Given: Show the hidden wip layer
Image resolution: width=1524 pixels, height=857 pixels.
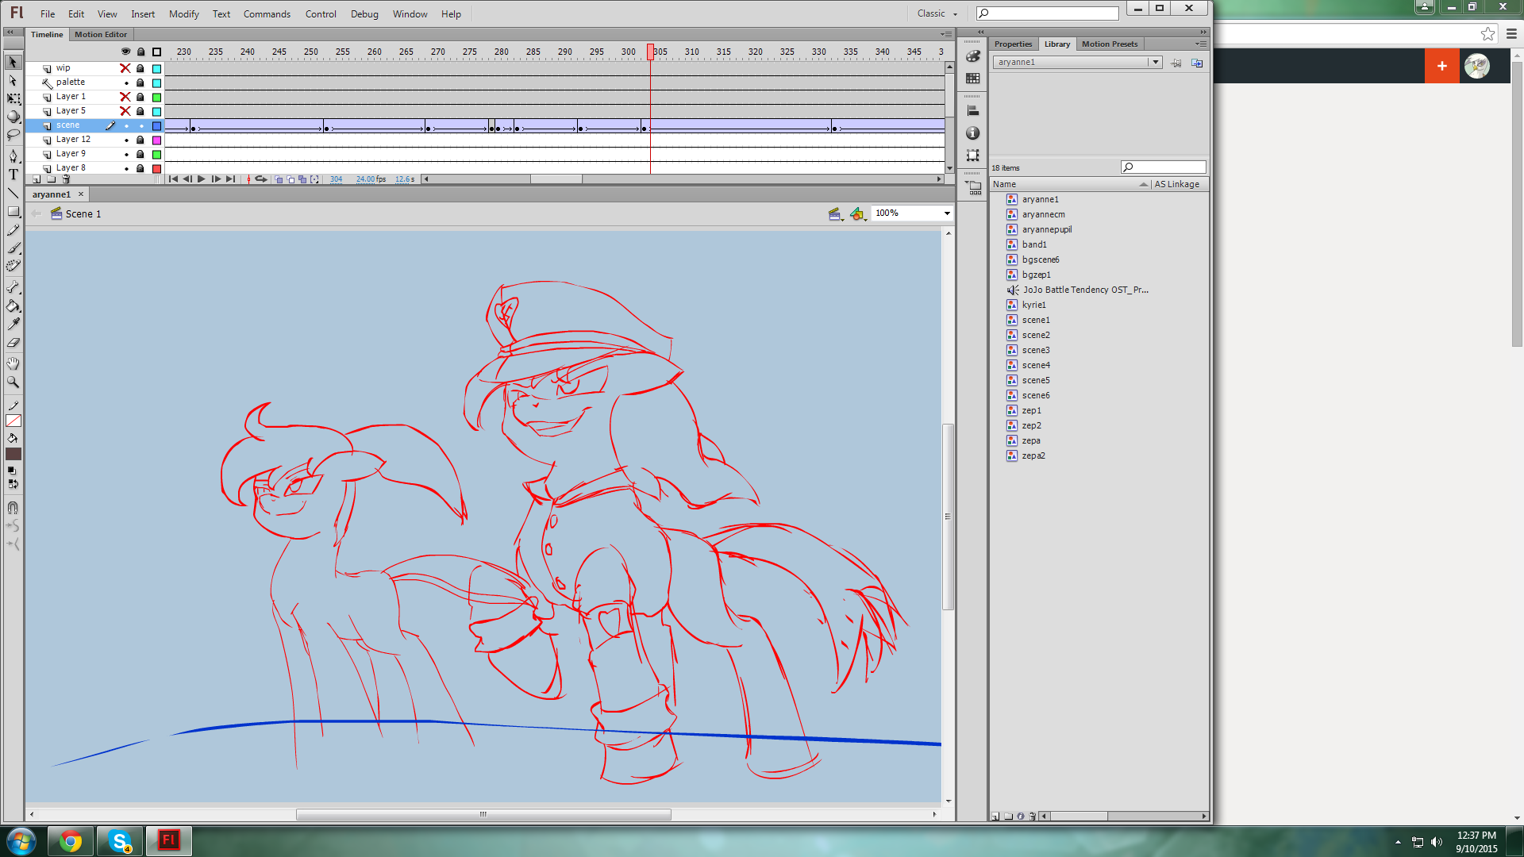Looking at the screenshot, I should pos(125,68).
